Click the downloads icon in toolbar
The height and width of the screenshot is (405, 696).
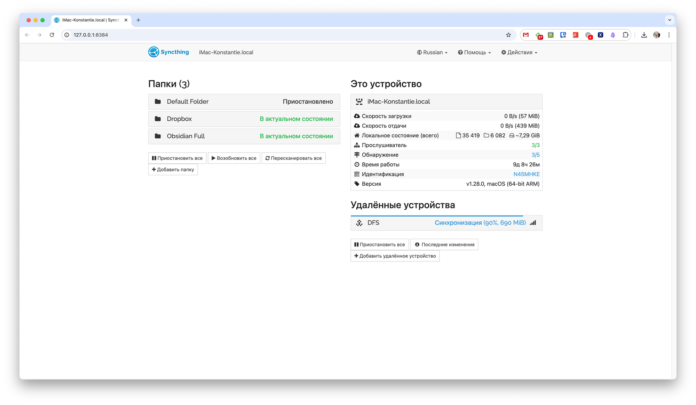pos(644,35)
